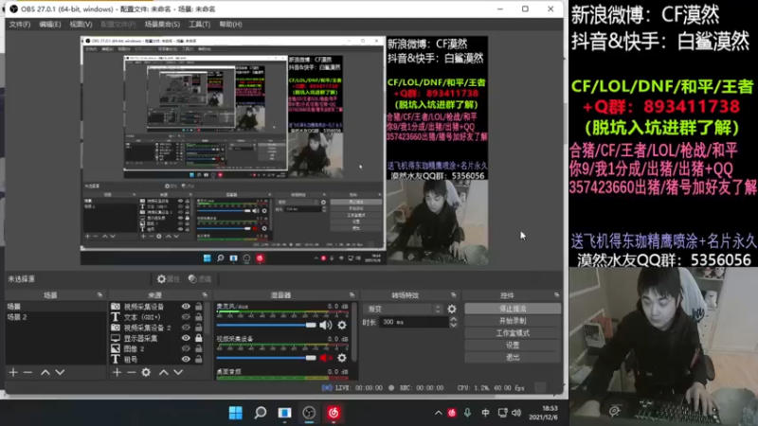Viewport: 758px width, 426px height.
Task: Open the 文件(F) menu
Action: click(x=19, y=25)
